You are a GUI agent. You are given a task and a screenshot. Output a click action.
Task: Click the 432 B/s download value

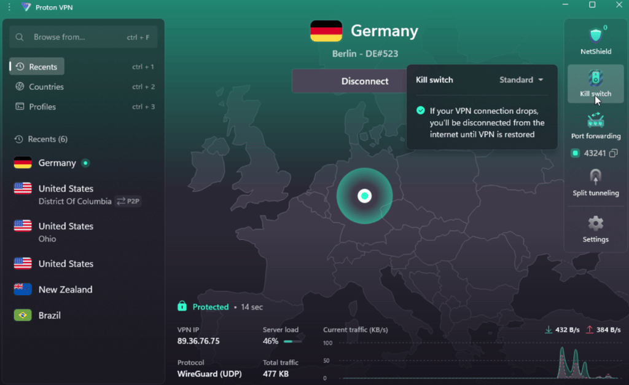point(567,330)
